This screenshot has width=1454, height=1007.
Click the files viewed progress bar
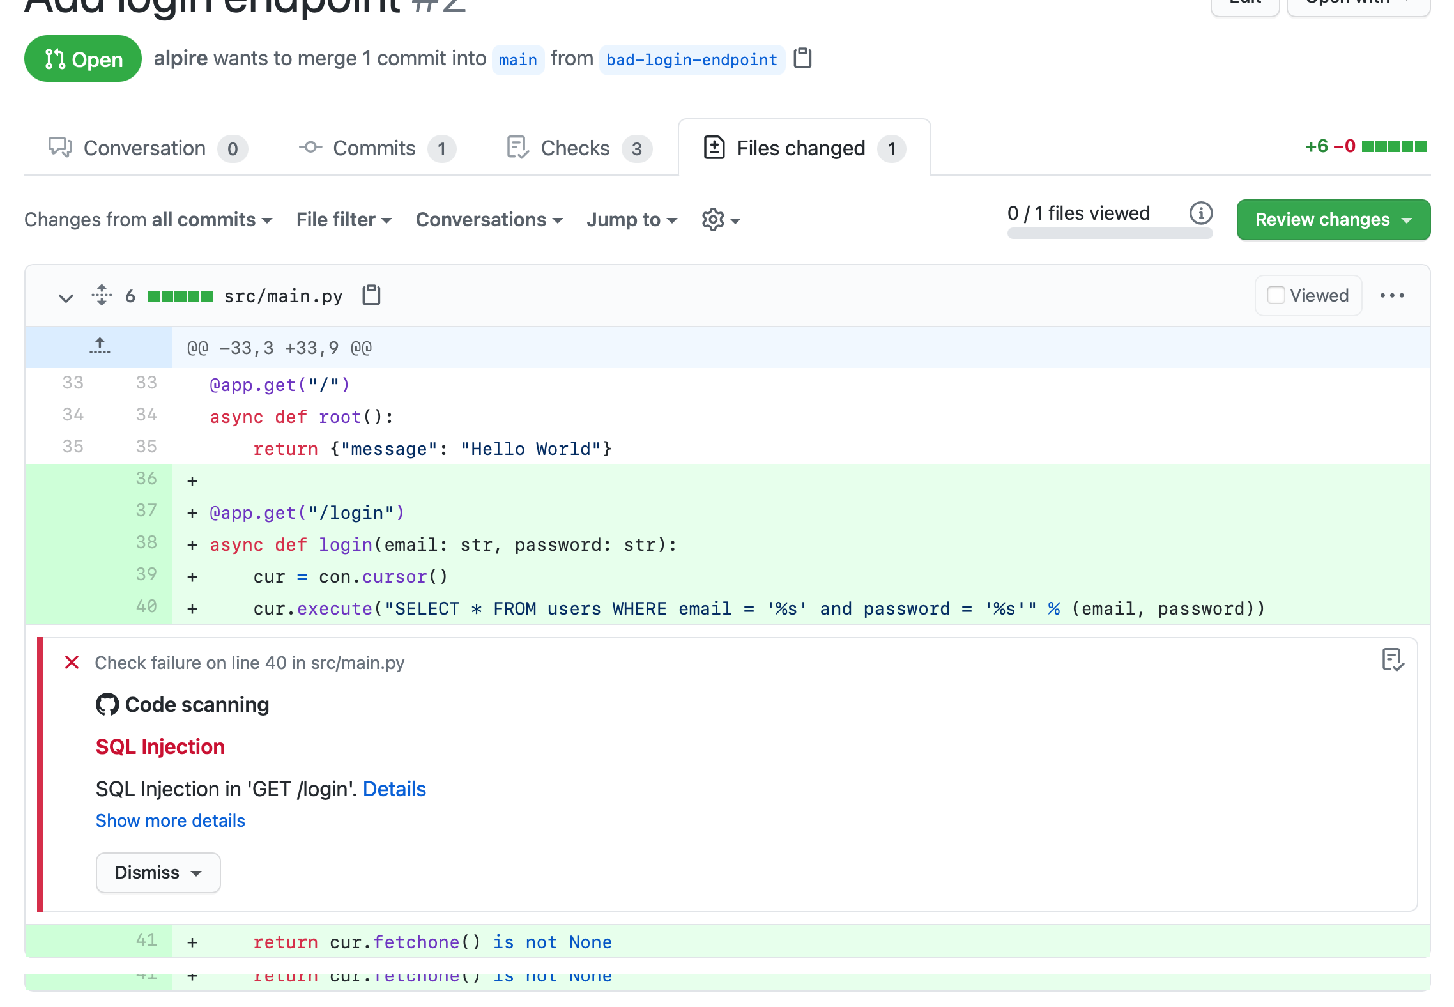1109,234
